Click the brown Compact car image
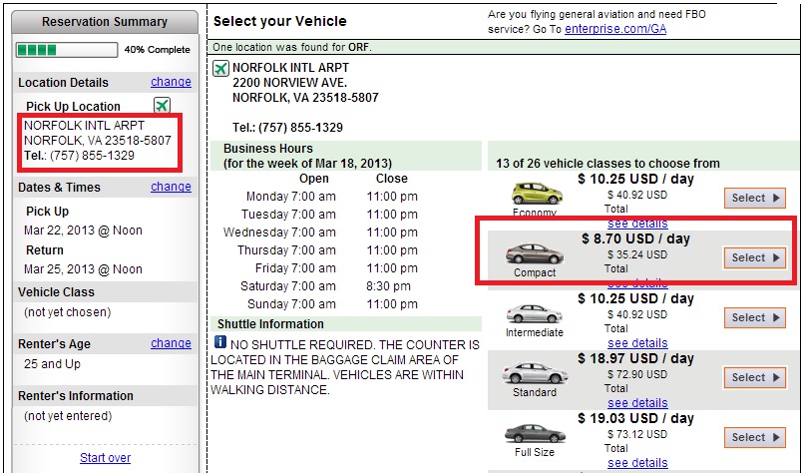 coord(535,253)
